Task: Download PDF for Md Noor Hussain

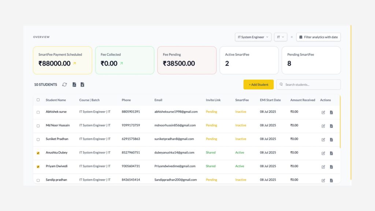Action: pos(331,126)
